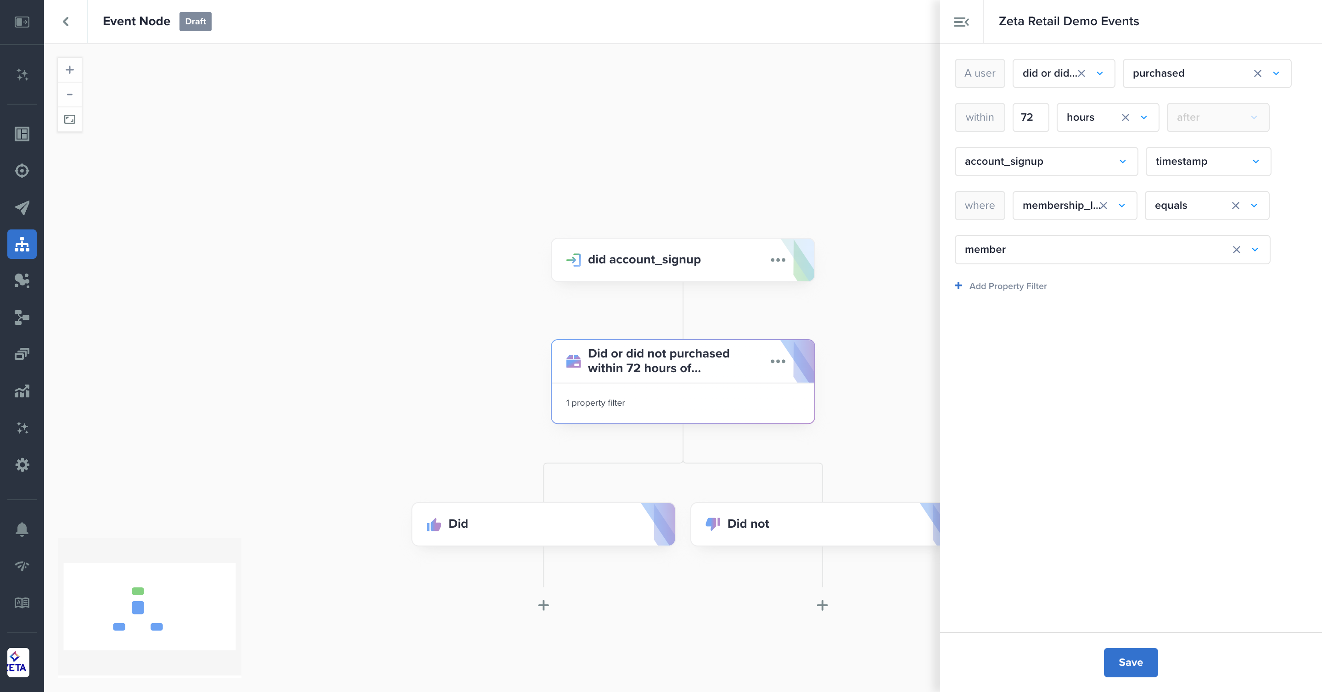Open the settings gear in sidebar
Viewport: 1322px width, 692px height.
click(x=22, y=465)
